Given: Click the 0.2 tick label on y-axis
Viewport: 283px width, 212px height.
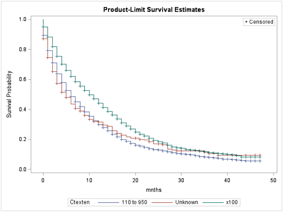Looking at the screenshot, I should 22,140.
